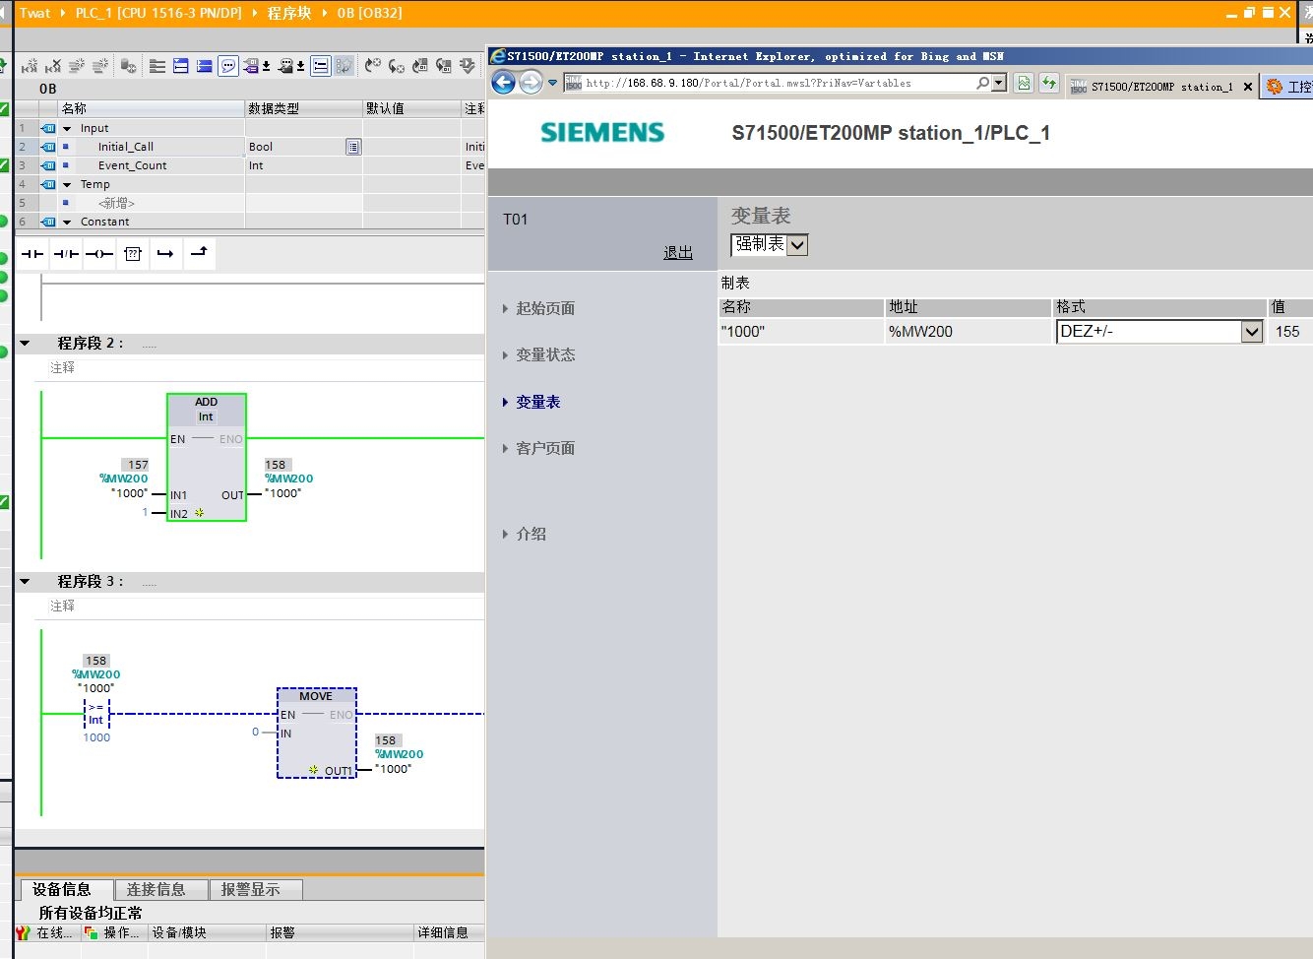1313x959 pixels.
Task: Click the ADD Int instruction box
Action: tap(207, 458)
